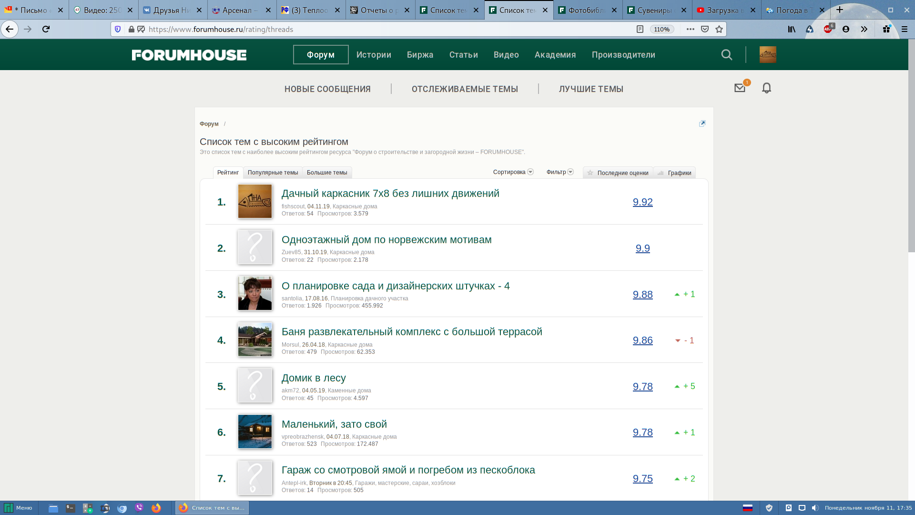Click the zoom level 110% indicator
This screenshot has height=515, width=915.
661,29
